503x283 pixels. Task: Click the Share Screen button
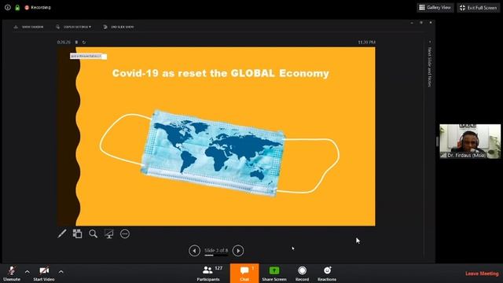click(x=274, y=274)
